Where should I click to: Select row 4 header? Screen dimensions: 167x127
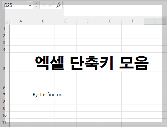point(5,49)
